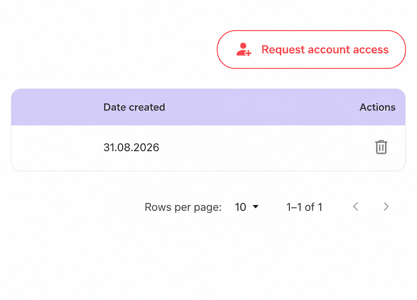417x300 pixels.
Task: Click the add-person icon in the red button
Action: 244,50
